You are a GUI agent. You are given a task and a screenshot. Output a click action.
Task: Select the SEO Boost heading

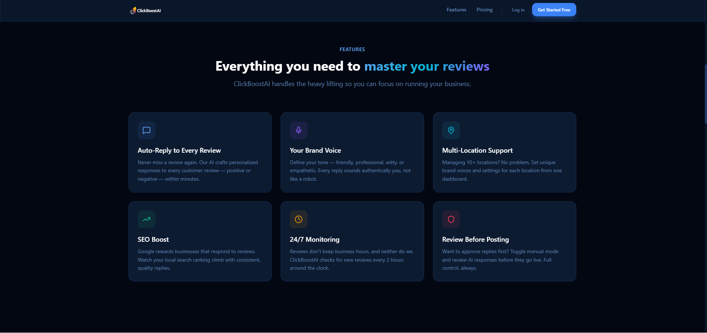click(153, 240)
